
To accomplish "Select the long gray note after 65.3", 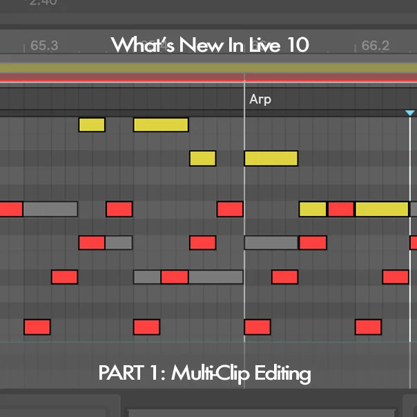I will [x=50, y=209].
